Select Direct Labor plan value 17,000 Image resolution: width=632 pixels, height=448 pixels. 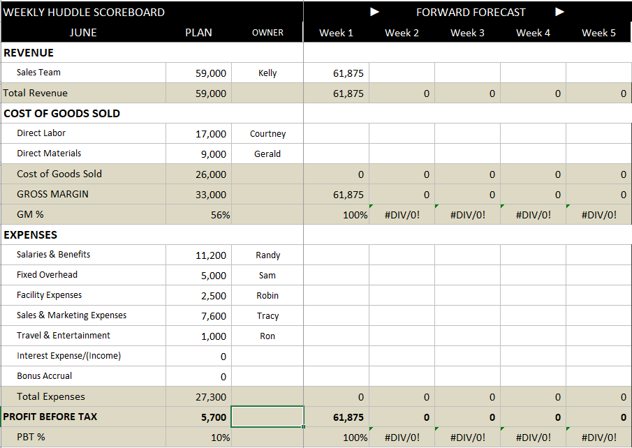point(198,134)
